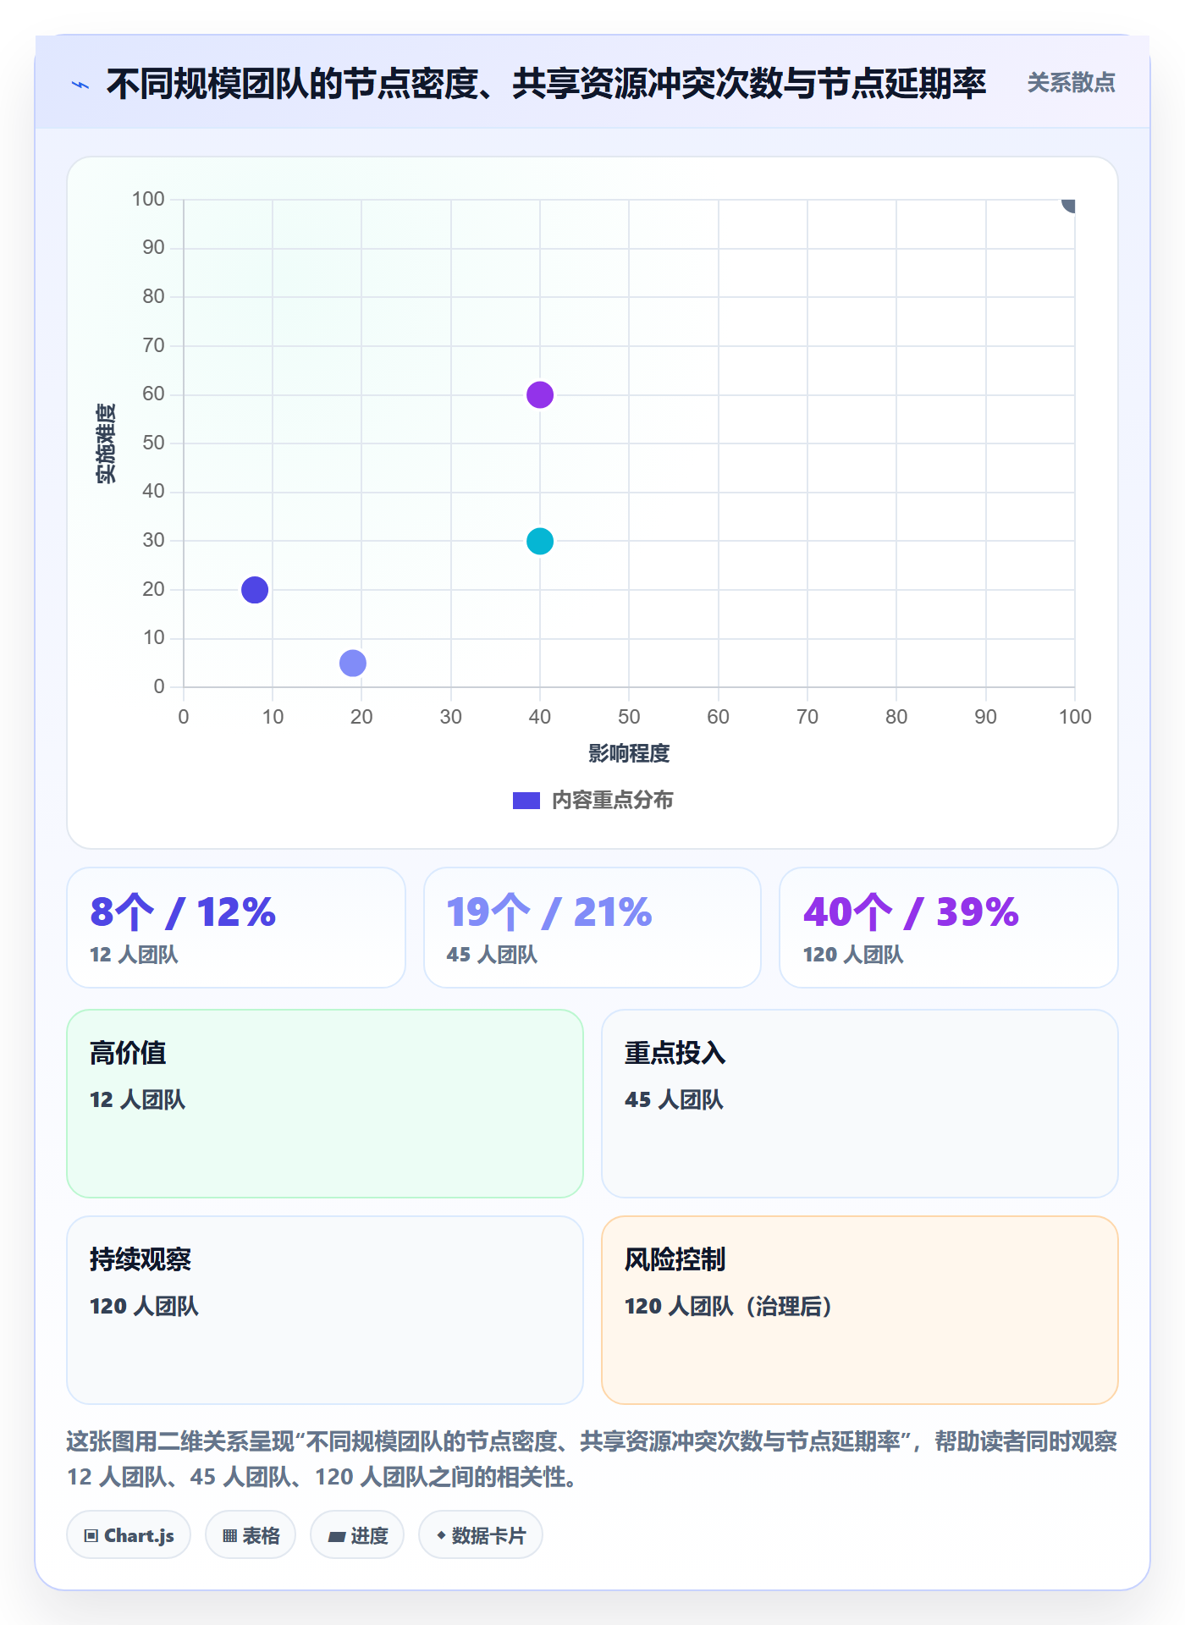This screenshot has width=1185, height=1625.
Task: Toggle the 内容重点分布 legend color box
Action: click(x=526, y=801)
